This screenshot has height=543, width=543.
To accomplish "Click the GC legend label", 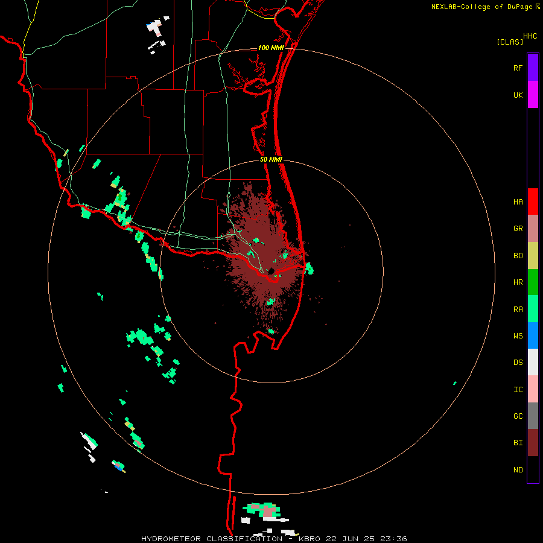I will coord(518,416).
